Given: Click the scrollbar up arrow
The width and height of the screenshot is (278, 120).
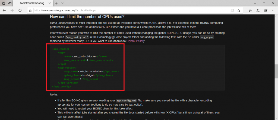Looking at the screenshot, I should (276, 17).
